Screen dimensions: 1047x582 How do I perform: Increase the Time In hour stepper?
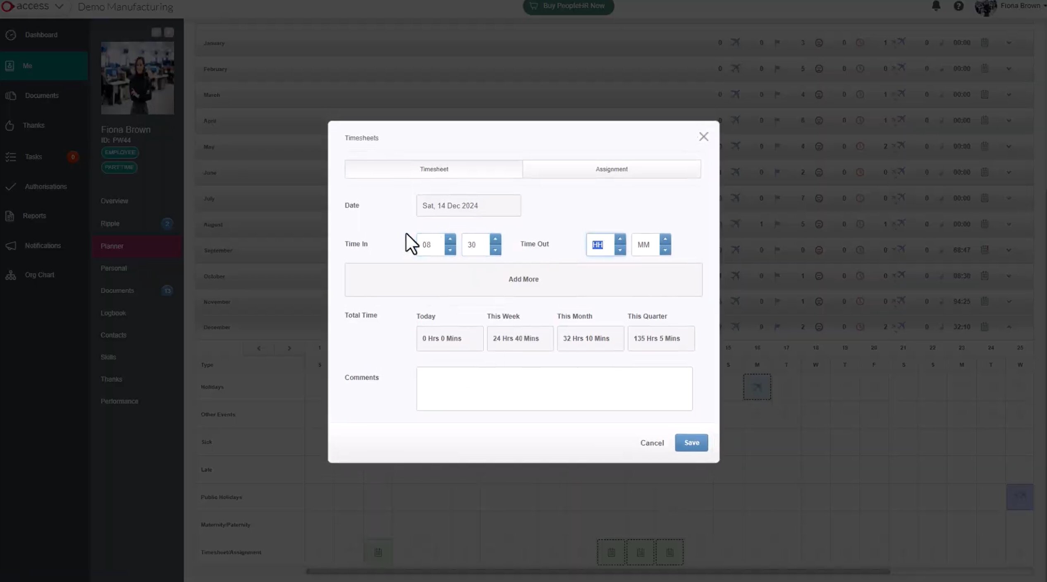tap(450, 239)
